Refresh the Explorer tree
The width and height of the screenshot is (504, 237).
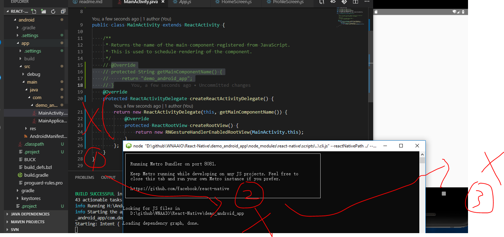pos(53,11)
